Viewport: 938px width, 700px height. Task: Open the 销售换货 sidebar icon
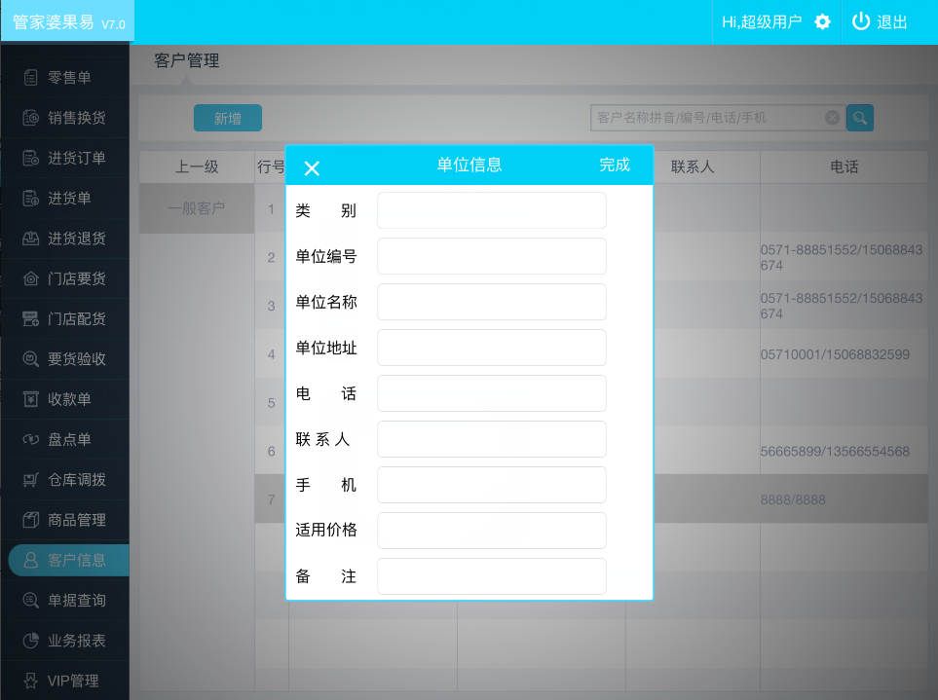click(x=30, y=118)
